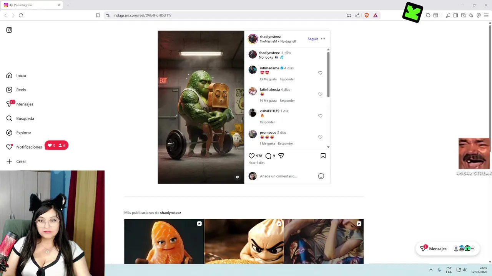The image size is (492, 276).
Task: Open the Brave Shields lion icon
Action: click(x=367, y=15)
